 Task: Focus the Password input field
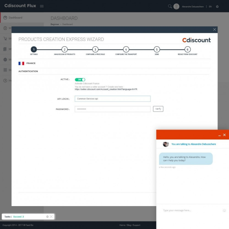[x=112, y=109]
